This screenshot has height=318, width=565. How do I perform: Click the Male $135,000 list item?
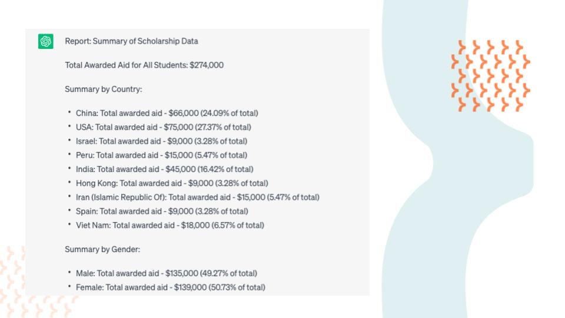167,273
